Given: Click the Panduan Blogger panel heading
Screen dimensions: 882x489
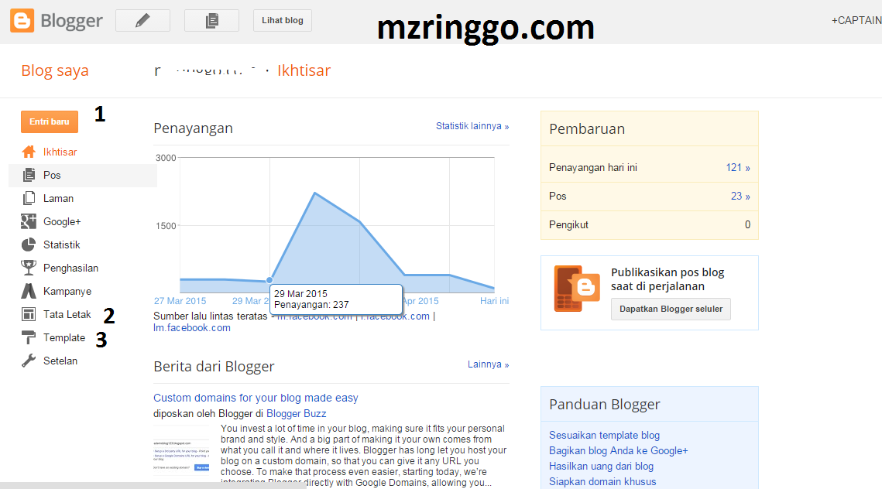Looking at the screenshot, I should [604, 405].
